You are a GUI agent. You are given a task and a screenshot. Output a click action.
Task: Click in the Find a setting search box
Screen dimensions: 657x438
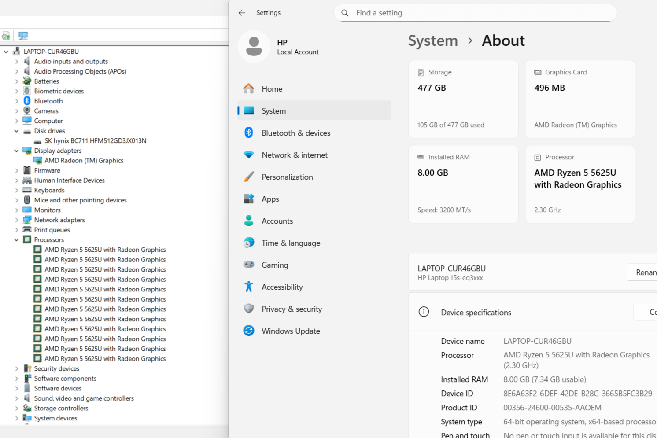click(x=476, y=13)
